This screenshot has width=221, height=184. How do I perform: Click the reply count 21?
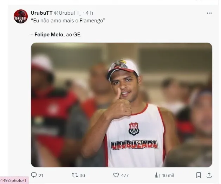tap(41, 175)
